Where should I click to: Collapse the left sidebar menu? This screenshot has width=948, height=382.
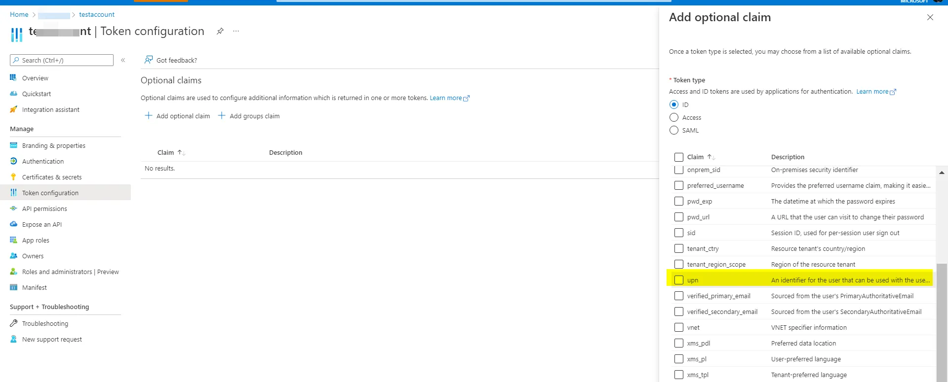(x=123, y=60)
